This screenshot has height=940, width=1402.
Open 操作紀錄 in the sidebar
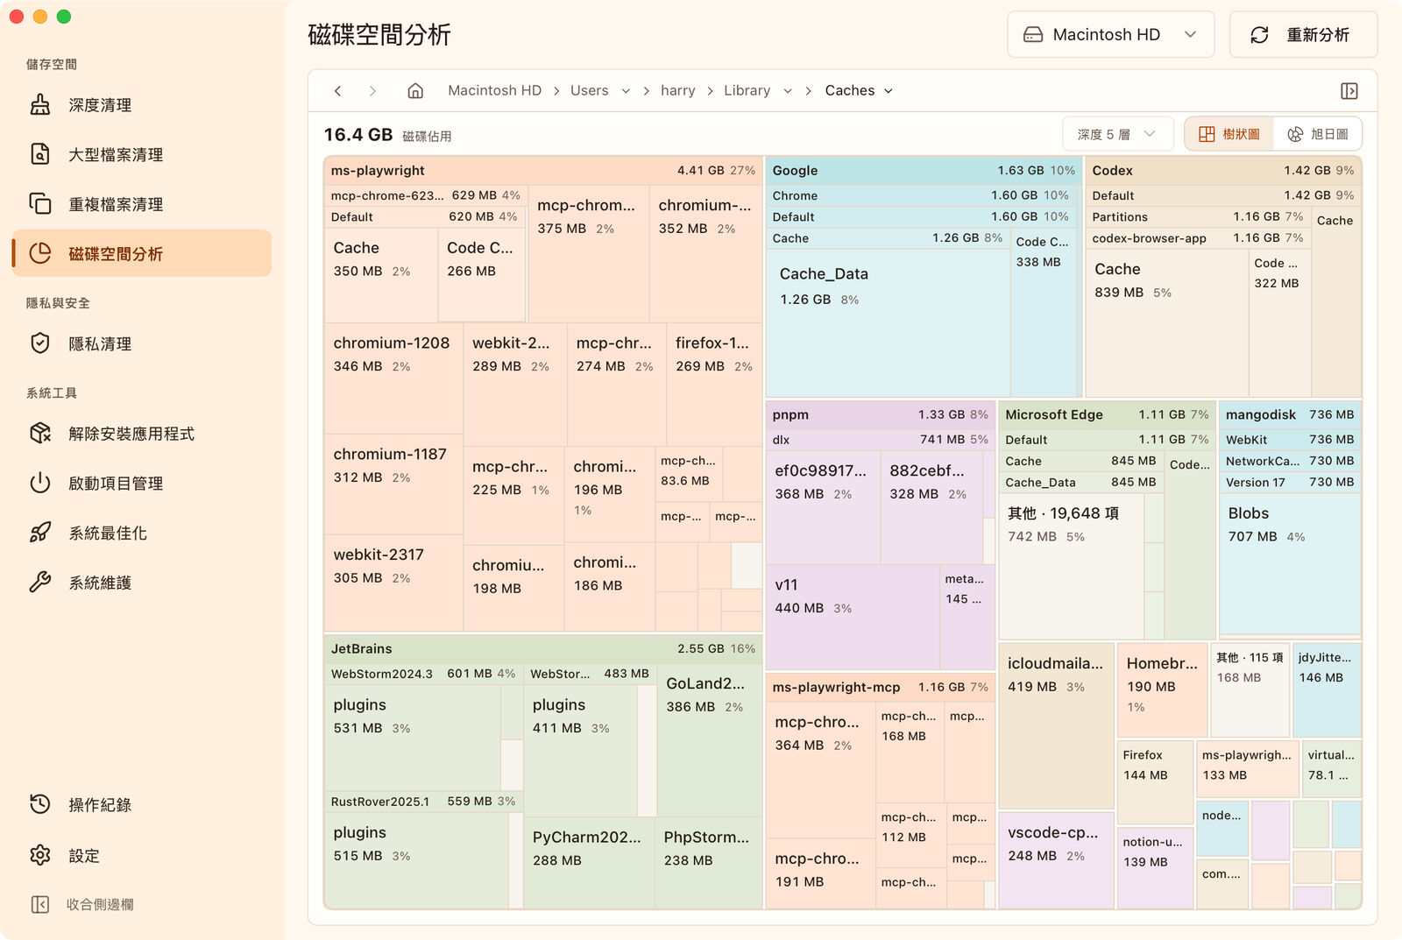tap(142, 805)
